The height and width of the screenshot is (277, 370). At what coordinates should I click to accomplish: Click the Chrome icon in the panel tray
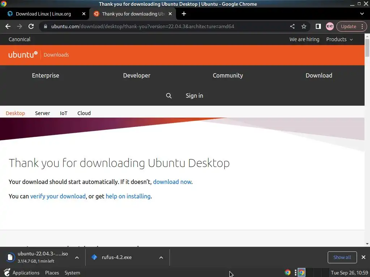click(x=287, y=273)
